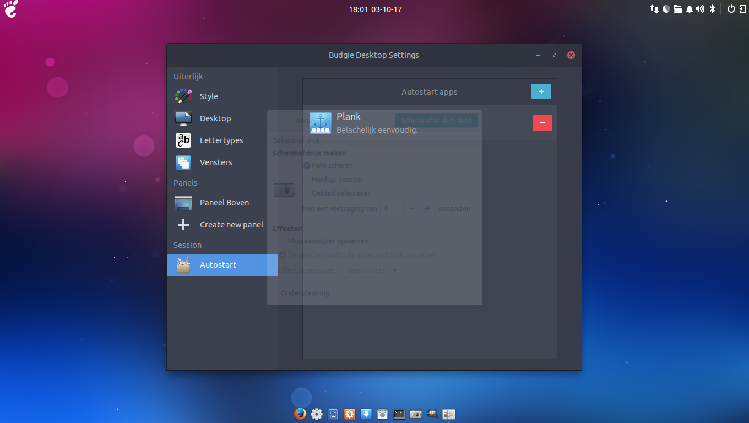Open the Budgie menu icon in top-left corner

(x=10, y=9)
